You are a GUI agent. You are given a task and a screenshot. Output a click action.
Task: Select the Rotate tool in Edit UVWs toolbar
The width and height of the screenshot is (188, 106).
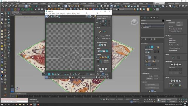tap(49, 16)
